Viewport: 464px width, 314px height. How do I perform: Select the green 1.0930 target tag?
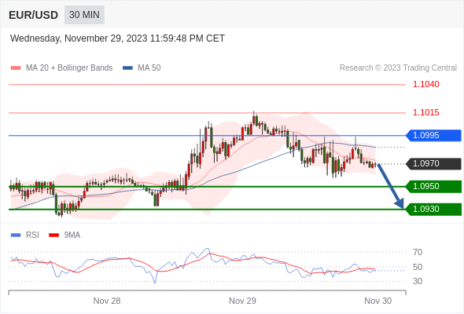click(433, 209)
